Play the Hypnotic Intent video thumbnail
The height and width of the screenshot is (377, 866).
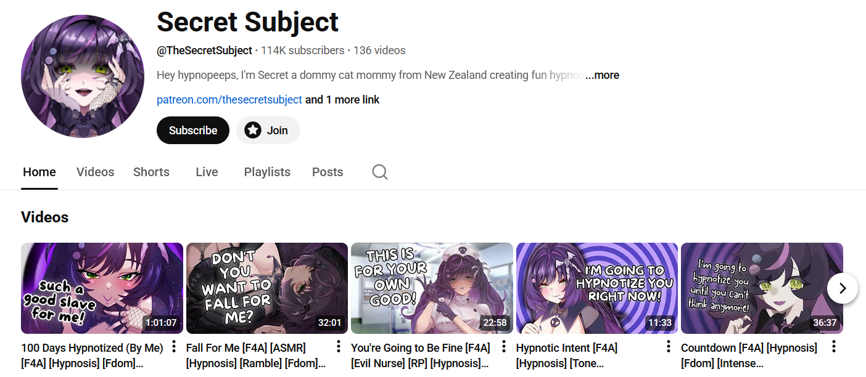597,288
